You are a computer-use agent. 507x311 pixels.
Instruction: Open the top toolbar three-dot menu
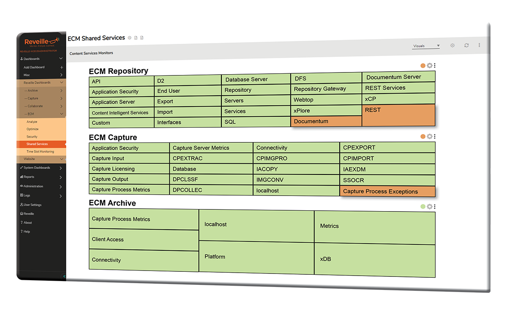tap(479, 45)
